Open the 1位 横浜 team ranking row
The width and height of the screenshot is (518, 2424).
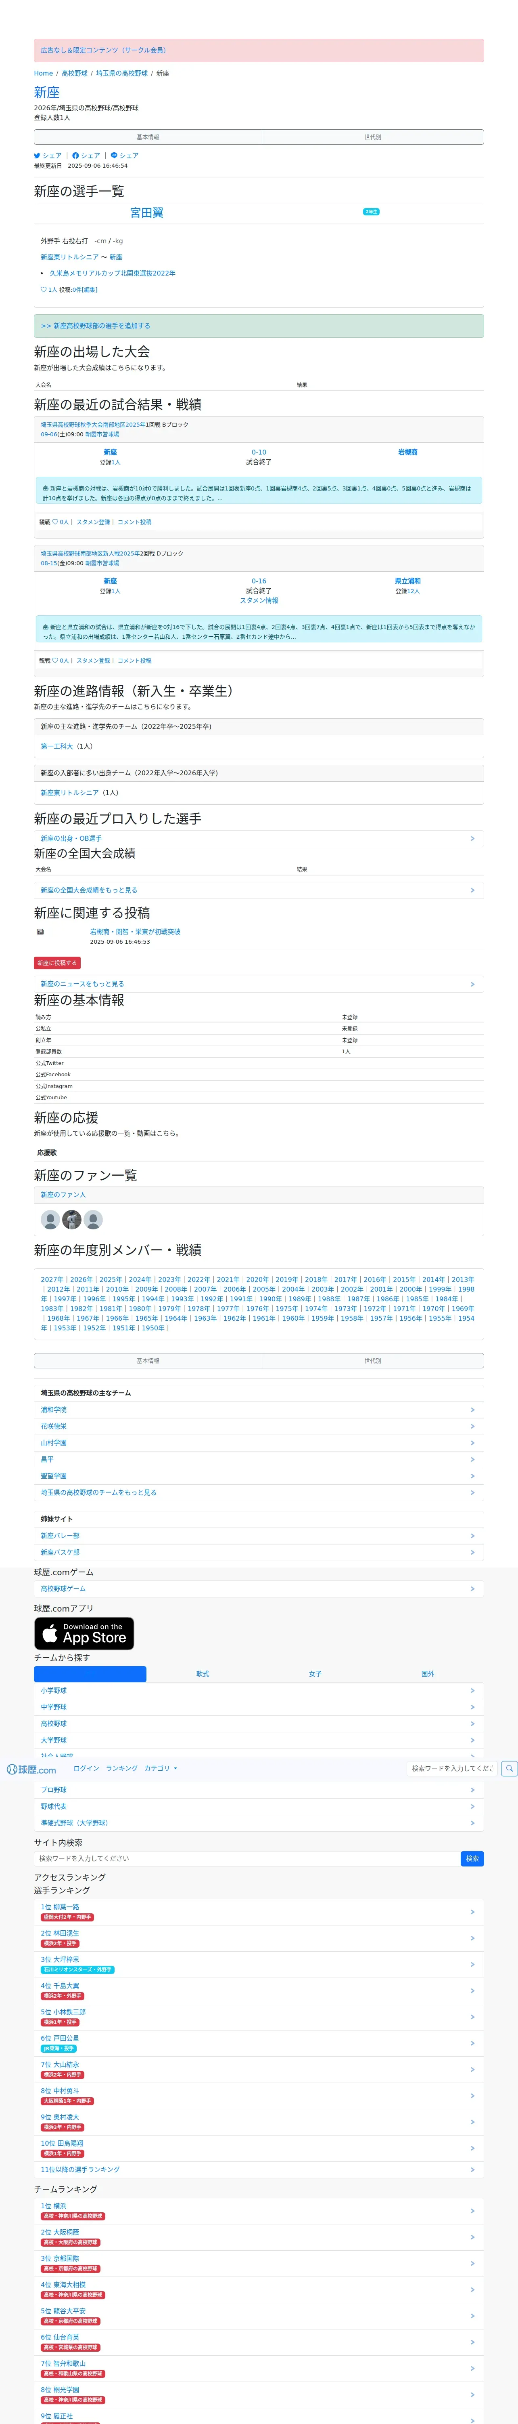click(259, 2211)
